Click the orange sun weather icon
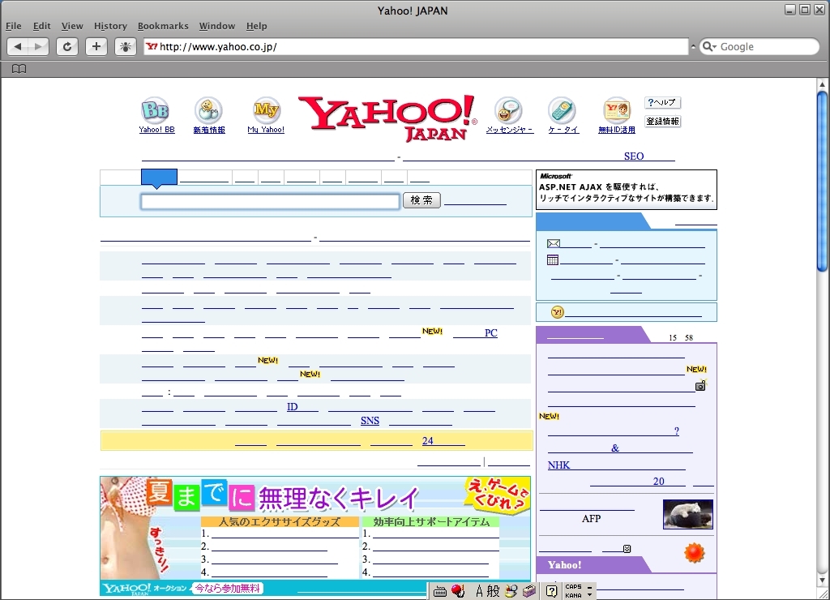This screenshot has width=830, height=600. coord(695,552)
